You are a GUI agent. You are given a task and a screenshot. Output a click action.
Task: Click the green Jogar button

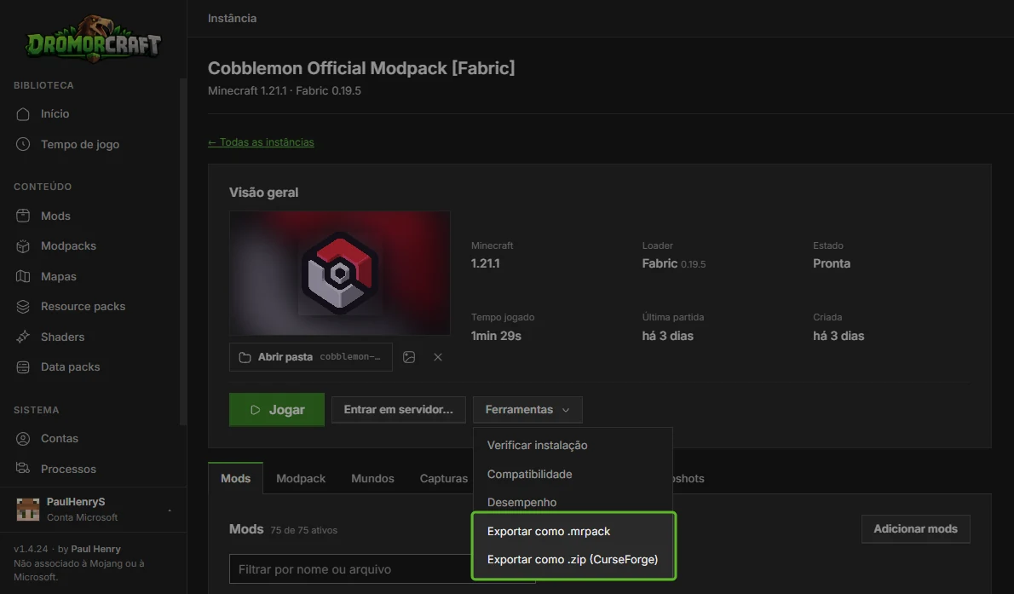pos(277,410)
